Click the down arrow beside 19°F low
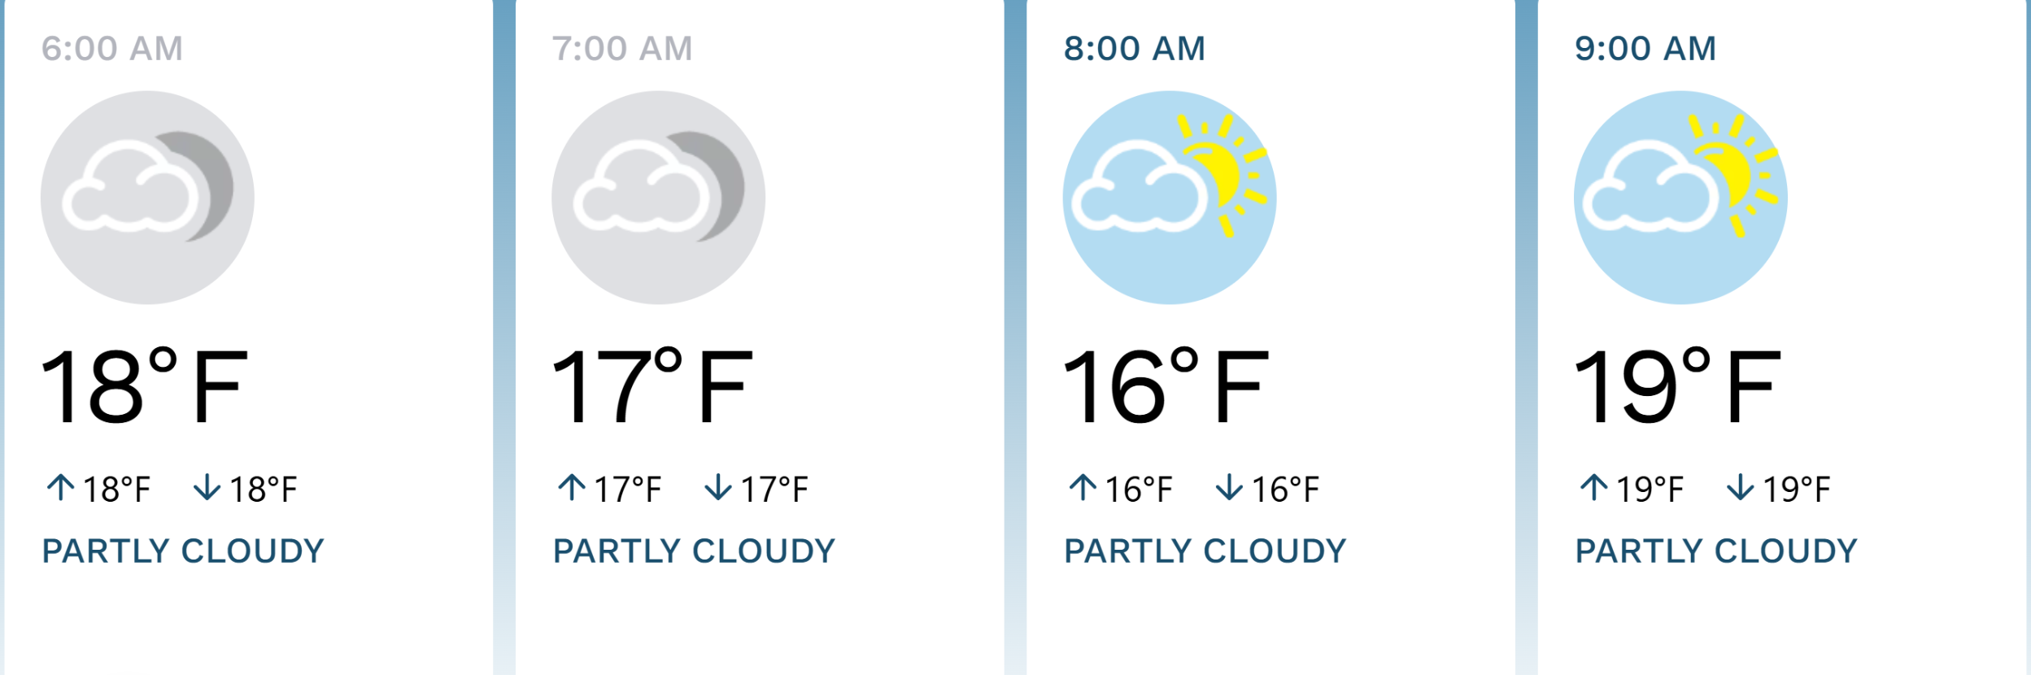This screenshot has height=675, width=2031. pyautogui.click(x=1741, y=487)
